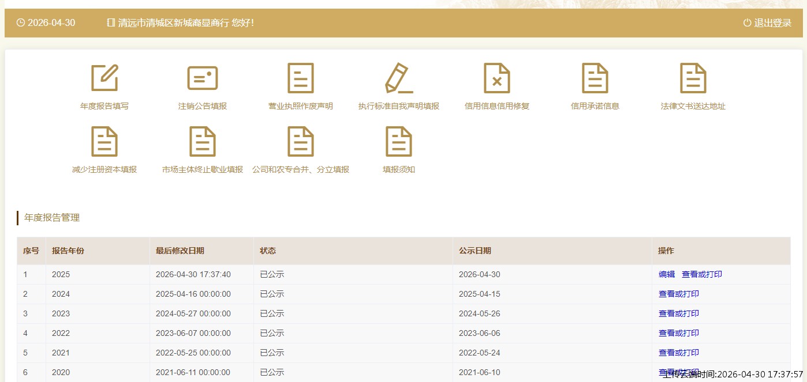
Task: Open the 填报须知 icon
Action: point(399,142)
